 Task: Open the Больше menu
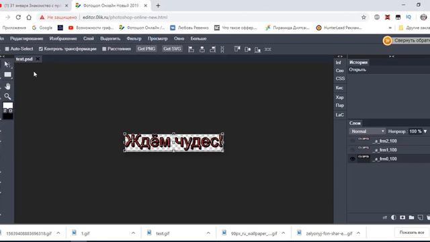(199, 38)
